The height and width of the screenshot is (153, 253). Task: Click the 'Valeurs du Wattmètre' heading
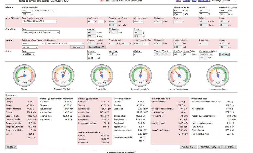coord(89,132)
